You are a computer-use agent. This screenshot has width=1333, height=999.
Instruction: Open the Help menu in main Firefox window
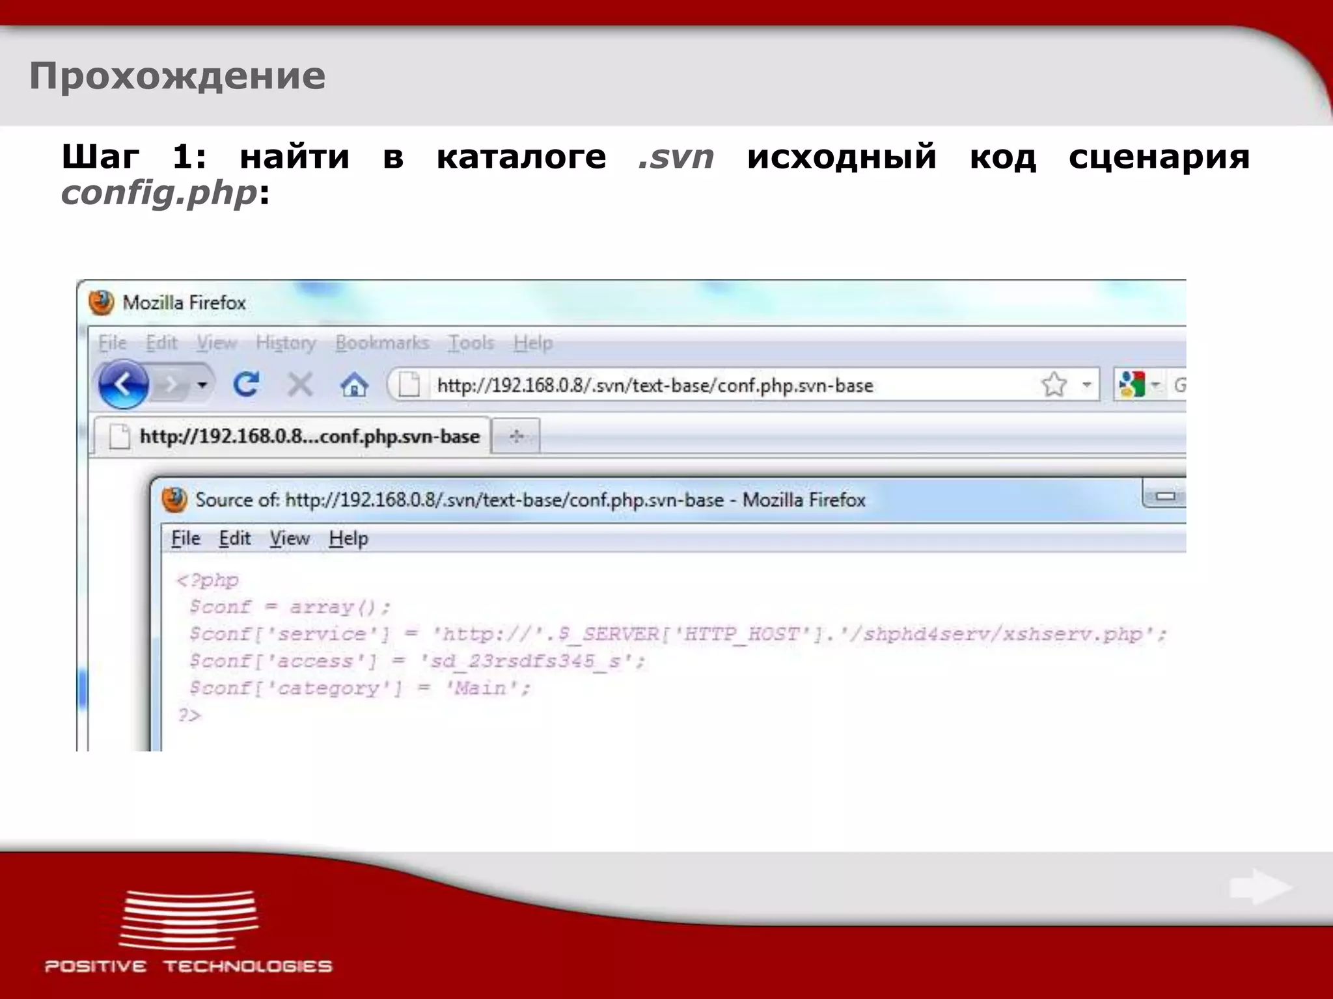pos(533,343)
